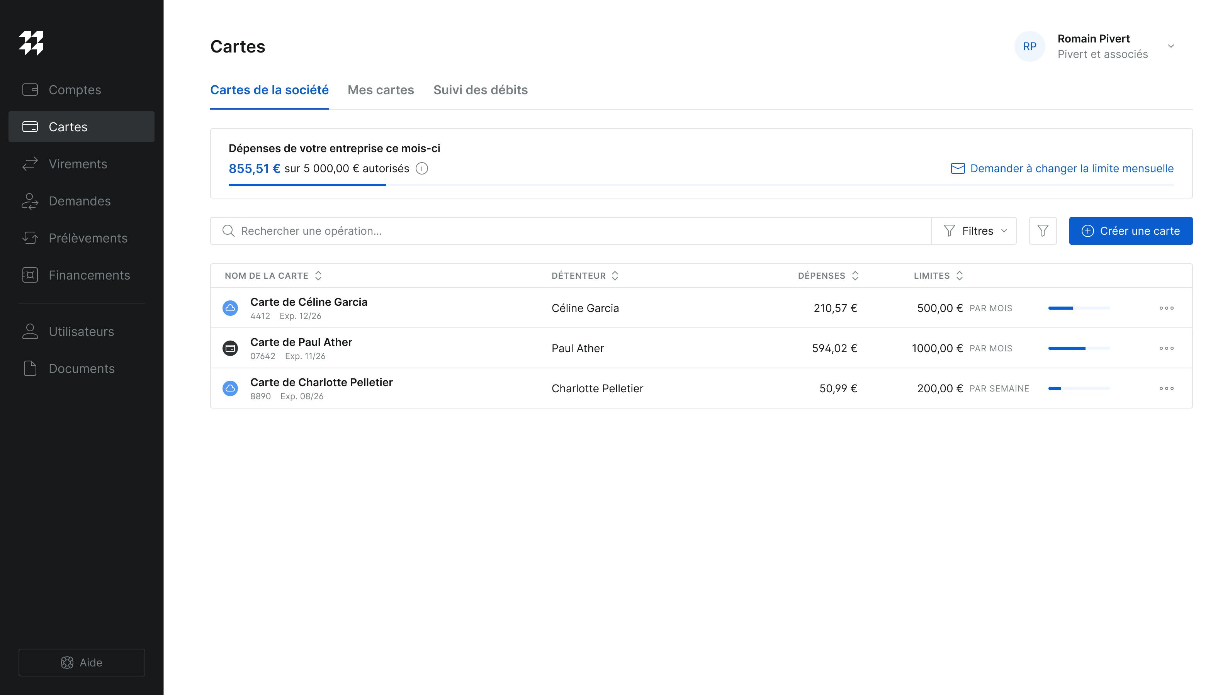Click the cloud icon for Charlotte Pelletier's card
Screen dimensions: 1230x695
(230, 388)
